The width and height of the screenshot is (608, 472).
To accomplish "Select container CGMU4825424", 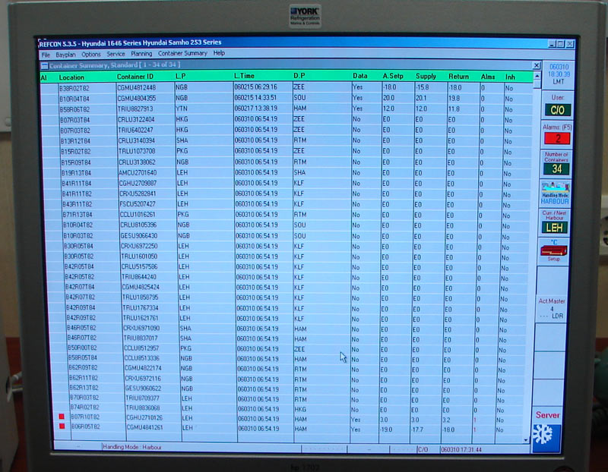I will 141,288.
